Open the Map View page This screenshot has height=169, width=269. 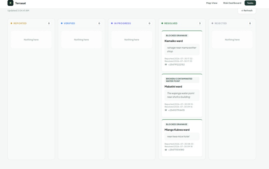pyautogui.click(x=212, y=3)
